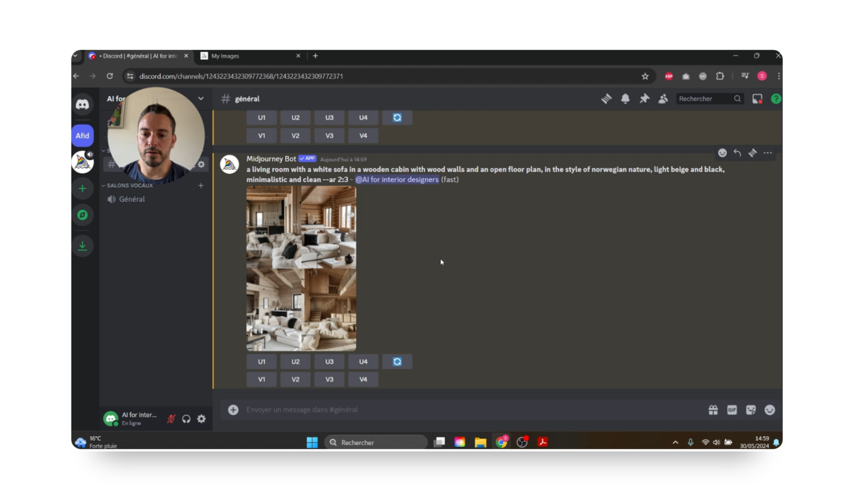Screen dimensions: 854x499
Task: Reload the Discord page
Action: pos(110,76)
